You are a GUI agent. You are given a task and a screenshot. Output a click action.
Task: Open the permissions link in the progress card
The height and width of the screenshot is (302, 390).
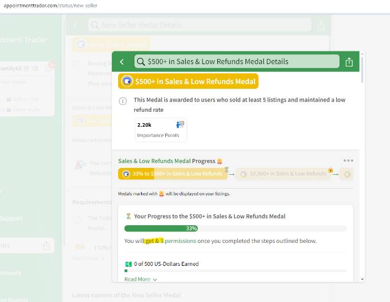[180, 241]
